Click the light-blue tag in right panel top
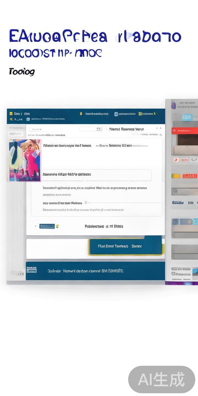198x396 pixels. coord(187,117)
